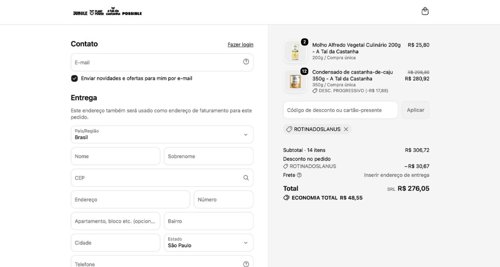Click the Inserir endereço de entrega text

pyautogui.click(x=396, y=175)
